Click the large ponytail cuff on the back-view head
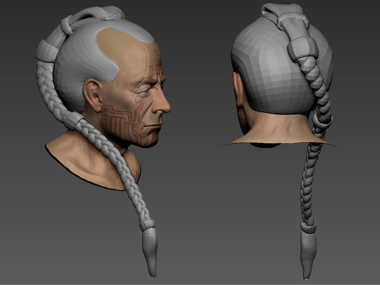Viewport: 380px width, 285px height. tap(302, 49)
